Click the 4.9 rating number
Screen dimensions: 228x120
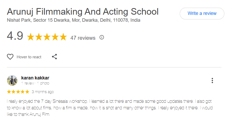15,36
